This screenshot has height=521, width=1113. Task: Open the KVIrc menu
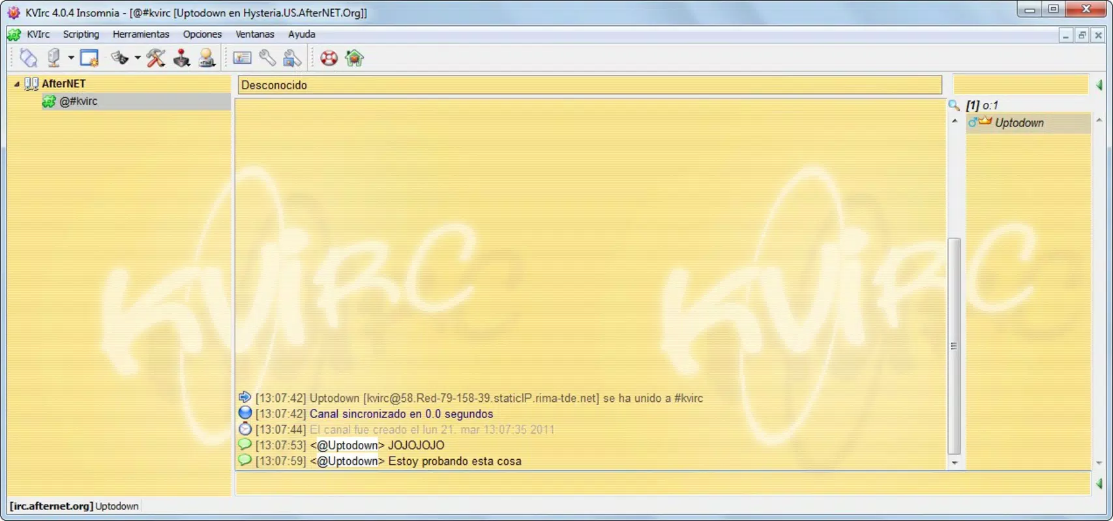click(x=38, y=34)
